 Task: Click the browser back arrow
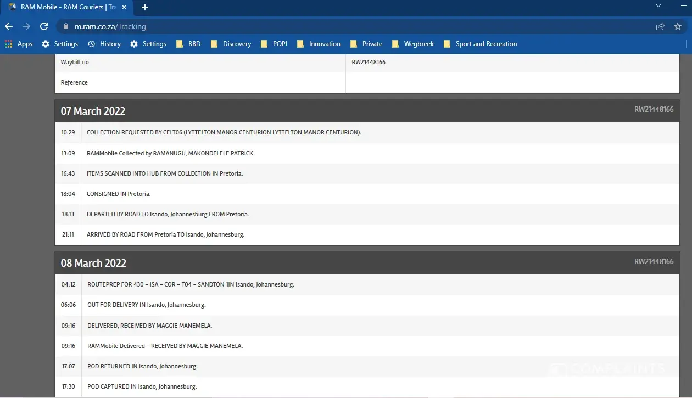pos(9,26)
